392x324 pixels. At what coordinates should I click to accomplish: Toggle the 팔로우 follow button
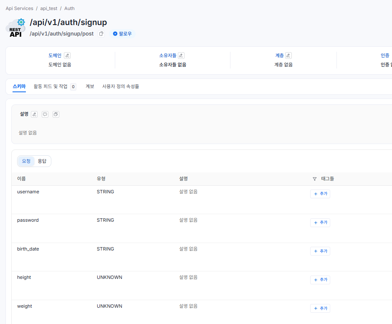pyautogui.click(x=122, y=34)
